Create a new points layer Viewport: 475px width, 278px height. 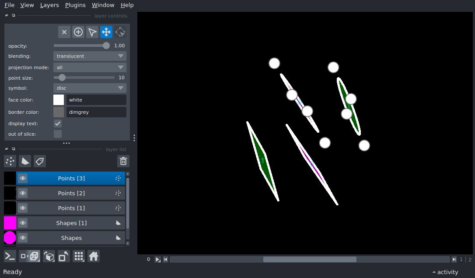coord(10,161)
